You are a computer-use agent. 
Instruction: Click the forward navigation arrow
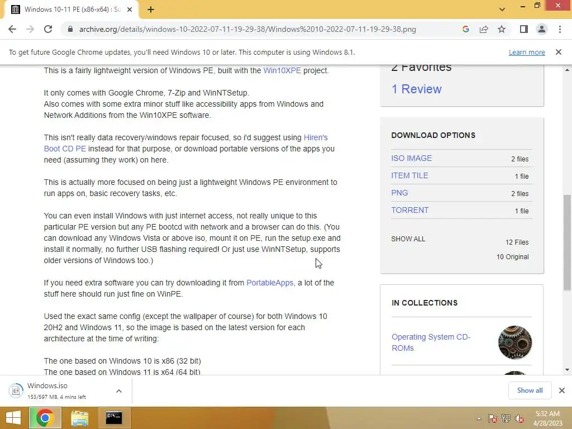click(30, 29)
